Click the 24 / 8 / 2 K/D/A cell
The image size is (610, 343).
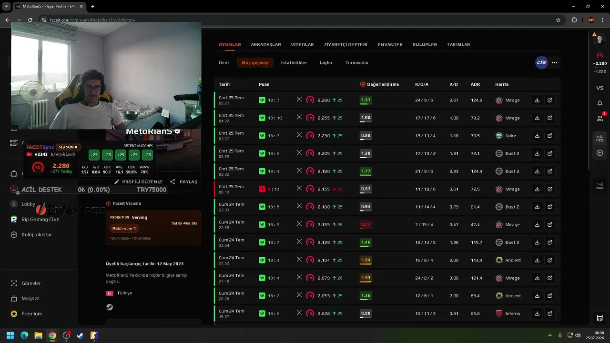424,278
